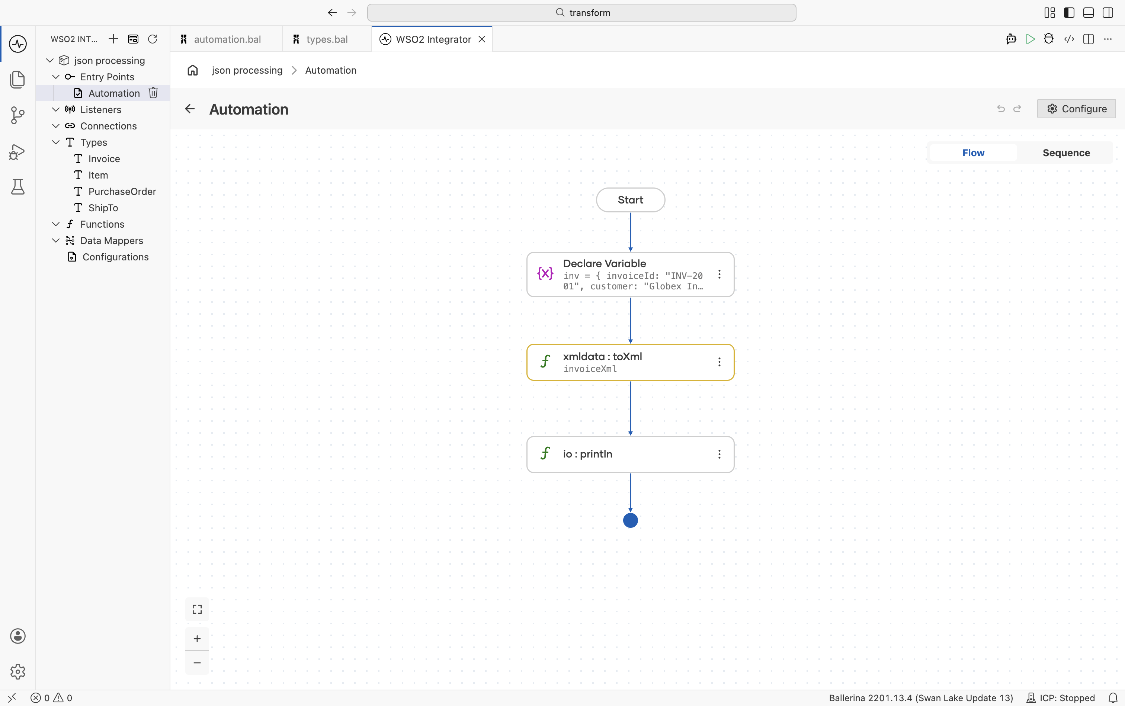
Task: Toggle the secondary side bar layout icon
Action: 1108,13
